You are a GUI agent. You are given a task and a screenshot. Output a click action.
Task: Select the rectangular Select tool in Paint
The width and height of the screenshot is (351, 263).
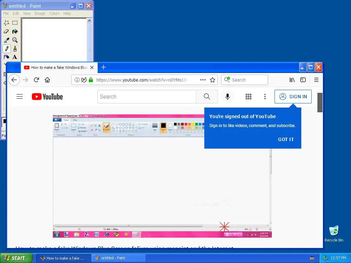pos(15,23)
